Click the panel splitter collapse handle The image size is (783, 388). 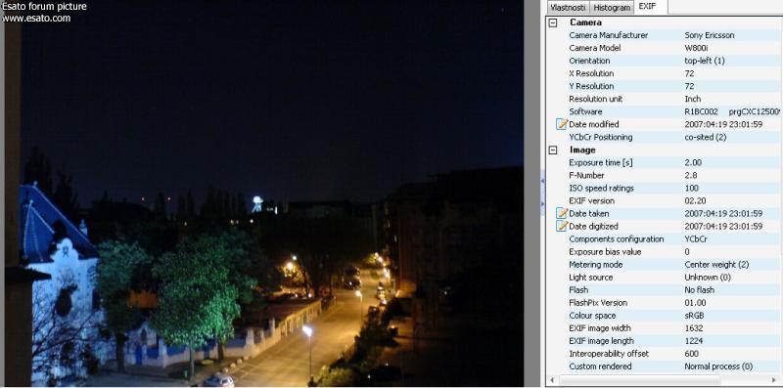click(x=543, y=192)
